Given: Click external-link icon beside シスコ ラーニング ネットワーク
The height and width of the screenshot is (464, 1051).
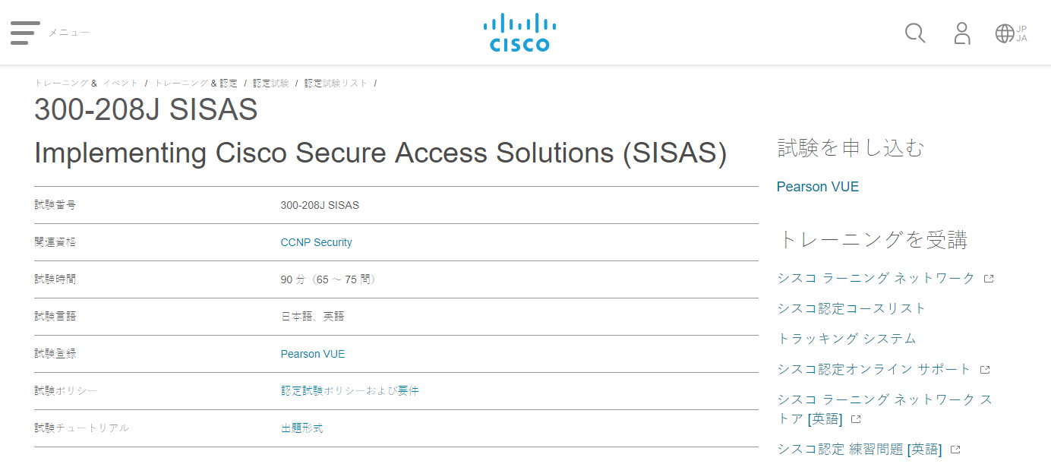Looking at the screenshot, I should [989, 279].
